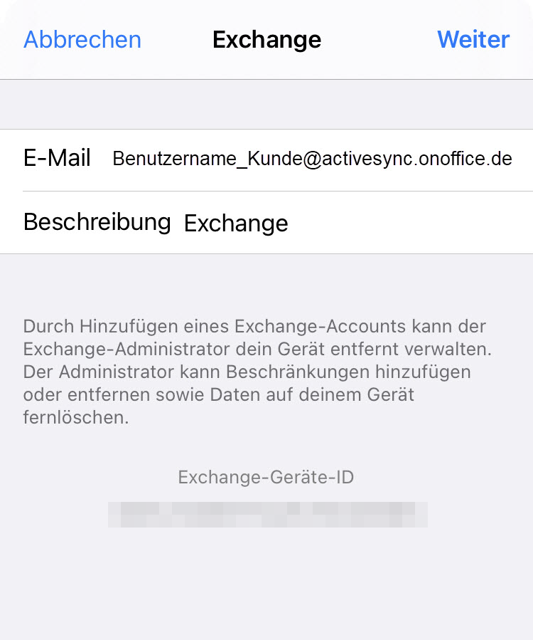Tap the blurred device ID value
This screenshot has height=640, width=533.
tap(267, 514)
